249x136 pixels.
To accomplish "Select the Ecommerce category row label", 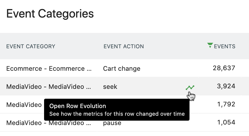I will (49, 68).
